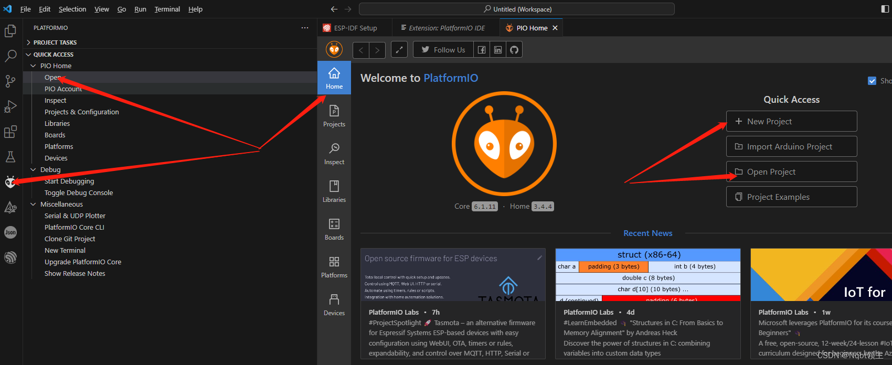Open the struct (x86-64) news thumbnail
892x365 pixels.
[648, 274]
